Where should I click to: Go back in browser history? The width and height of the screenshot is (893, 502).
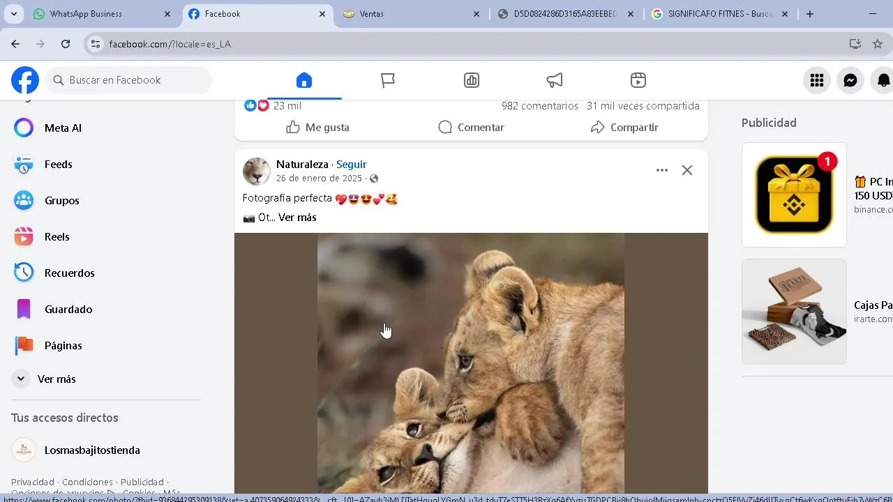[15, 44]
